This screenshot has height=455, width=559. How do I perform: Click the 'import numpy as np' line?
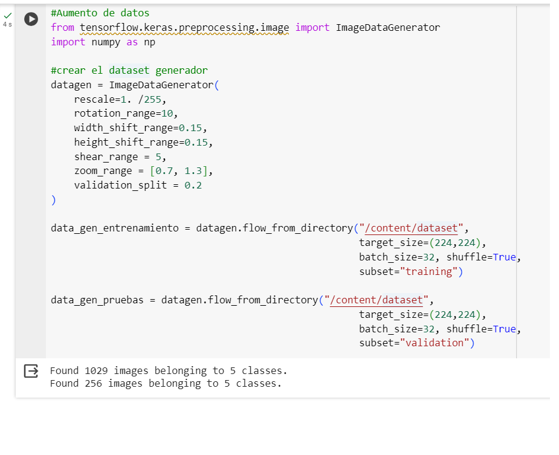[103, 42]
